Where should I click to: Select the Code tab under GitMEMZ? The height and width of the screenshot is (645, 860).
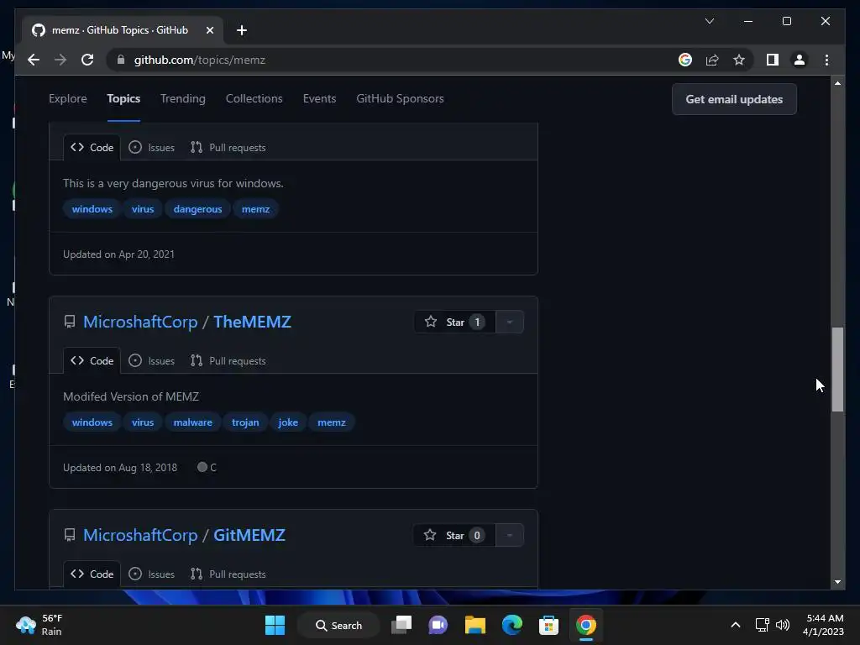[x=92, y=574]
